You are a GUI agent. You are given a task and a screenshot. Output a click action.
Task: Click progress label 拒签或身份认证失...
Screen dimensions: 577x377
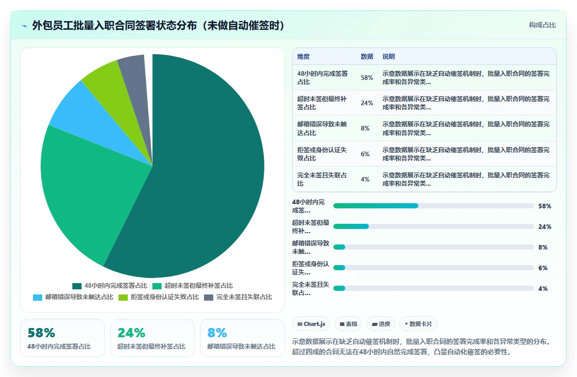point(311,268)
